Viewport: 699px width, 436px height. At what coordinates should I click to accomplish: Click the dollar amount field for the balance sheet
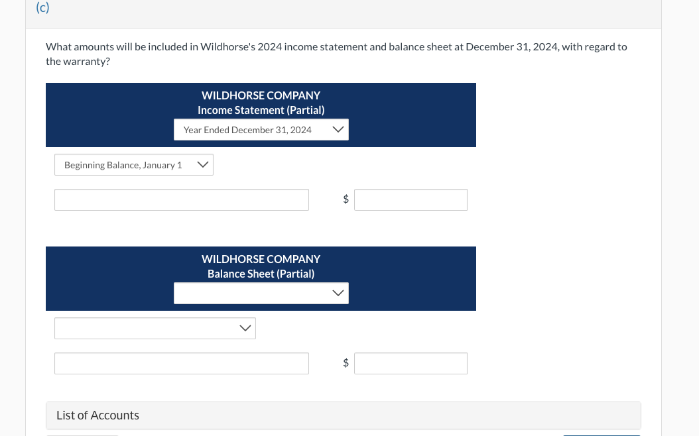point(411,363)
